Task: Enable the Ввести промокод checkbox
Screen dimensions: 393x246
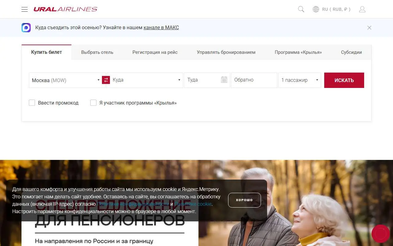Action: click(x=32, y=103)
